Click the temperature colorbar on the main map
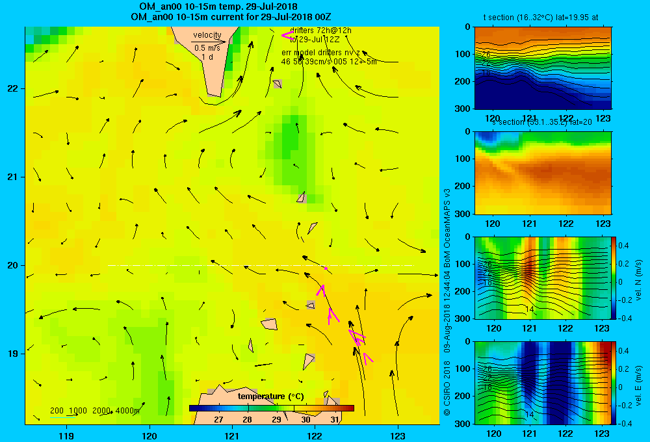The image size is (650, 442). [272, 408]
